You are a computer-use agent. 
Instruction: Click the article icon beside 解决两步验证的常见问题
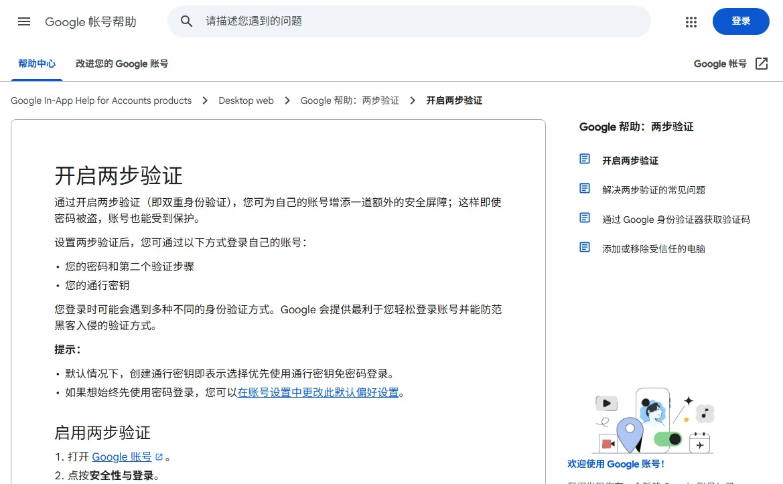point(585,189)
